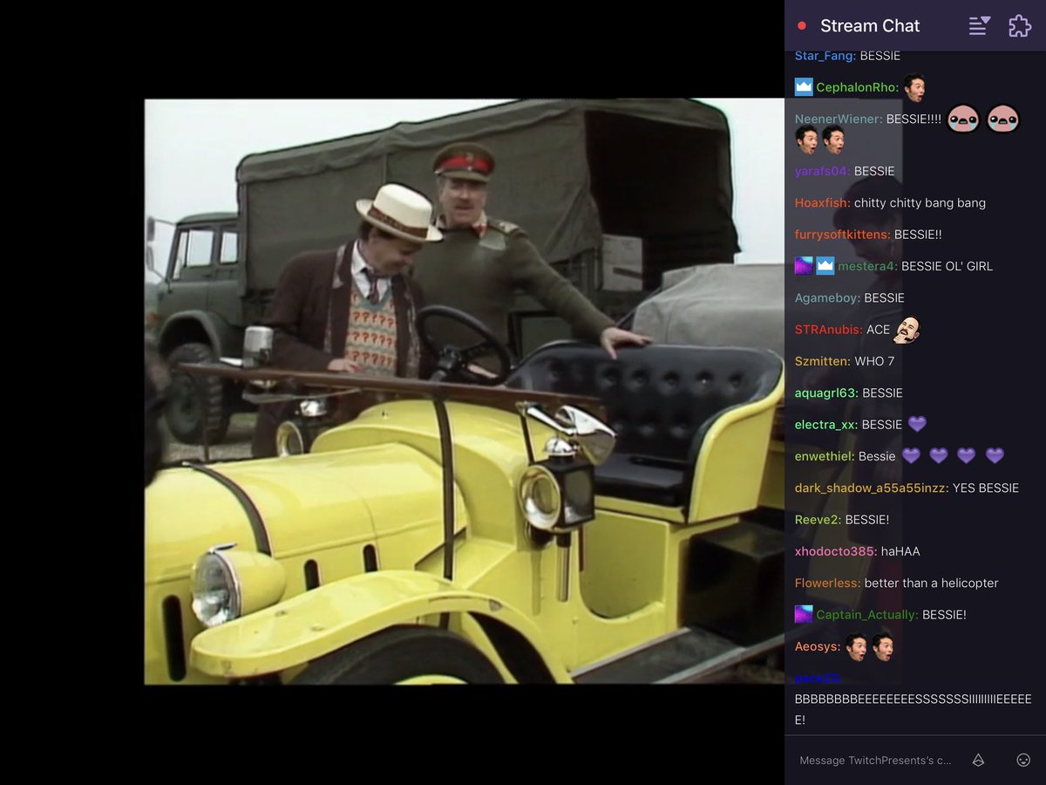Tap the Reeve2 username

818,520
